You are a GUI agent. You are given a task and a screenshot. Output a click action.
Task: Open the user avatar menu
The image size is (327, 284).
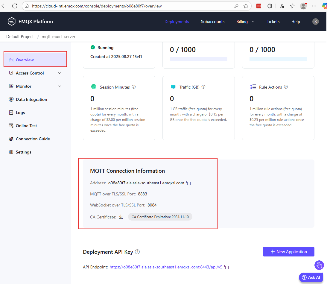(x=315, y=22)
